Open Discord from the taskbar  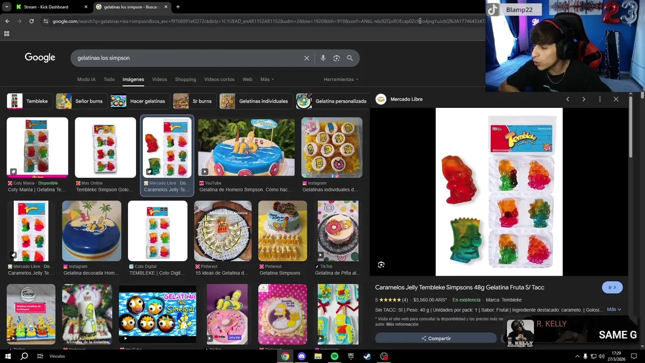click(301, 356)
